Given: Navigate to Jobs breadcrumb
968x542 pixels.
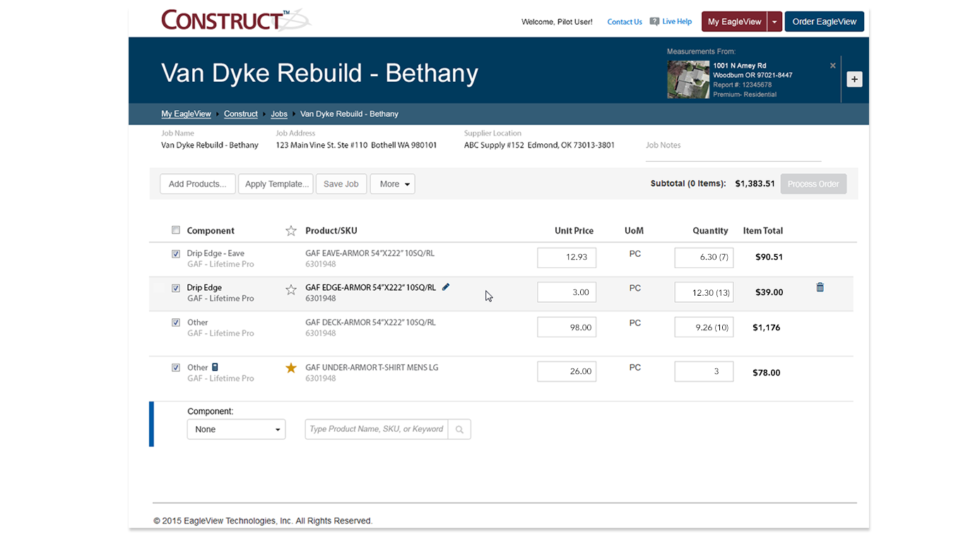Looking at the screenshot, I should (x=279, y=114).
